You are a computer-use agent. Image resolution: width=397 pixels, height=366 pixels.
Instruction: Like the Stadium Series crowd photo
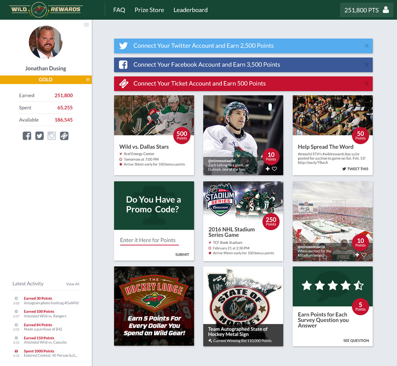[x=364, y=255]
